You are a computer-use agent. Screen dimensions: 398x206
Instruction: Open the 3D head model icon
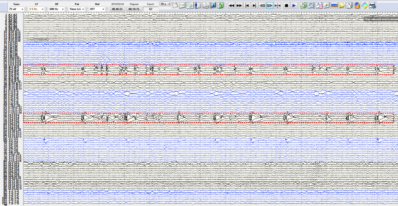357,5
